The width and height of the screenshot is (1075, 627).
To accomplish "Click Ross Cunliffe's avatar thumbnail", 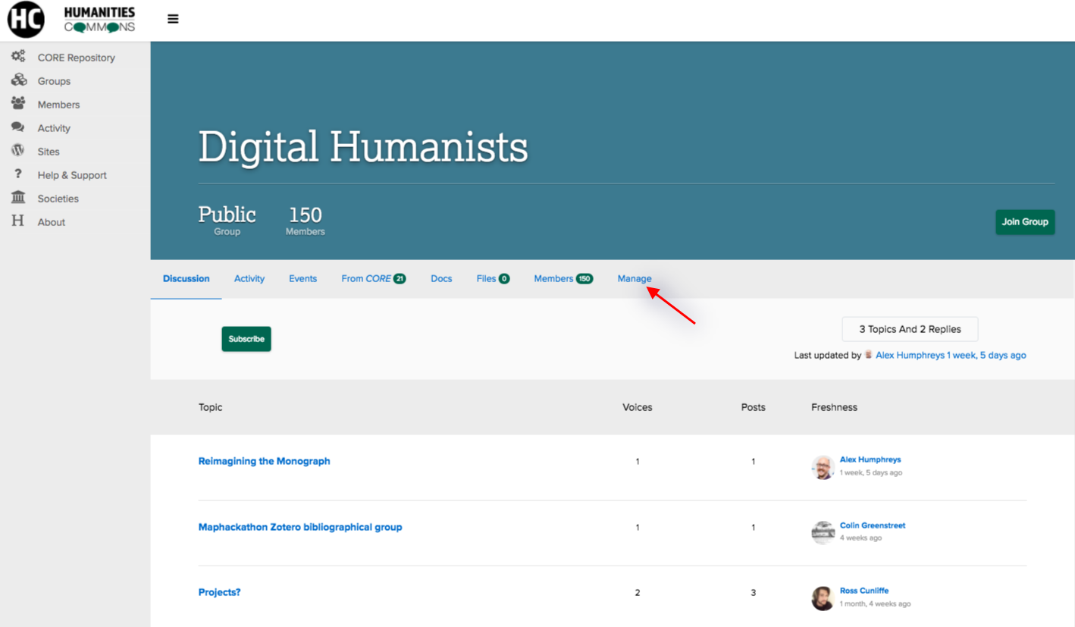I will (x=823, y=598).
